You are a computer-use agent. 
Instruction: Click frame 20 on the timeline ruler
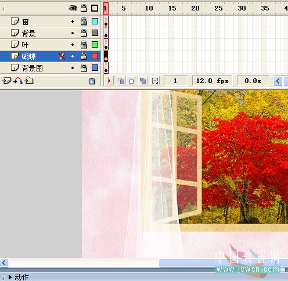(195, 8)
